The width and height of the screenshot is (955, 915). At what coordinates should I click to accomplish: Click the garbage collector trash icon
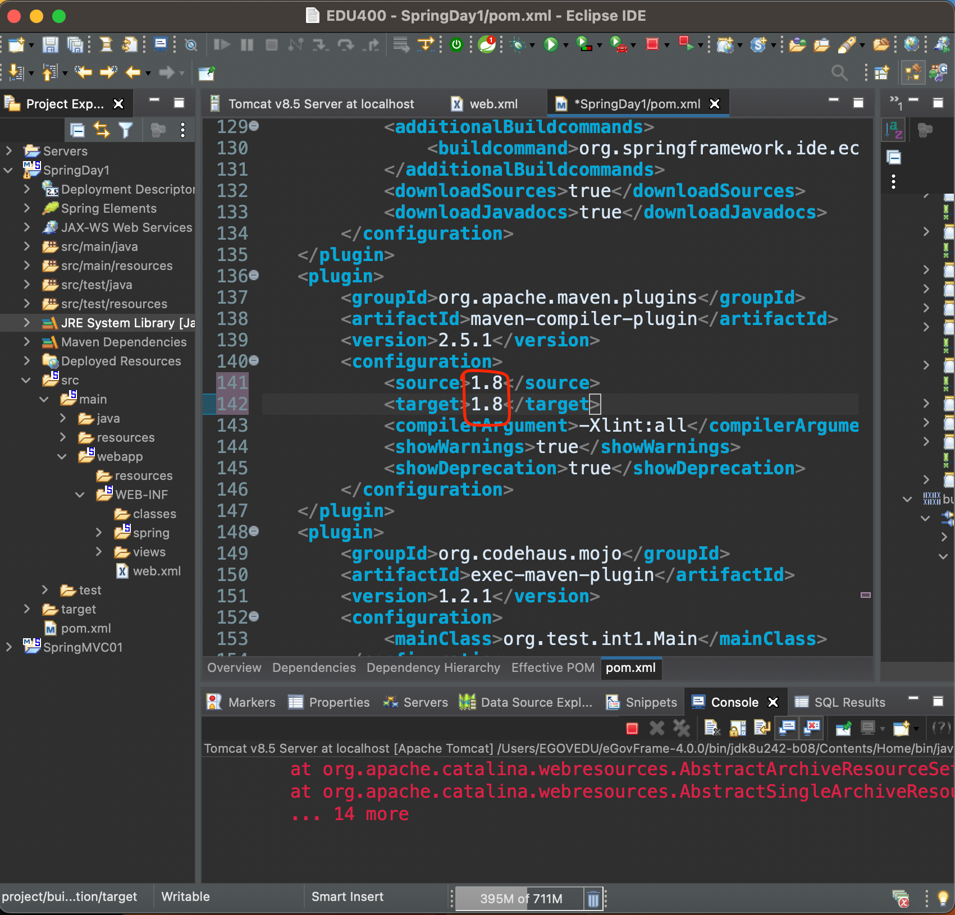coord(593,899)
